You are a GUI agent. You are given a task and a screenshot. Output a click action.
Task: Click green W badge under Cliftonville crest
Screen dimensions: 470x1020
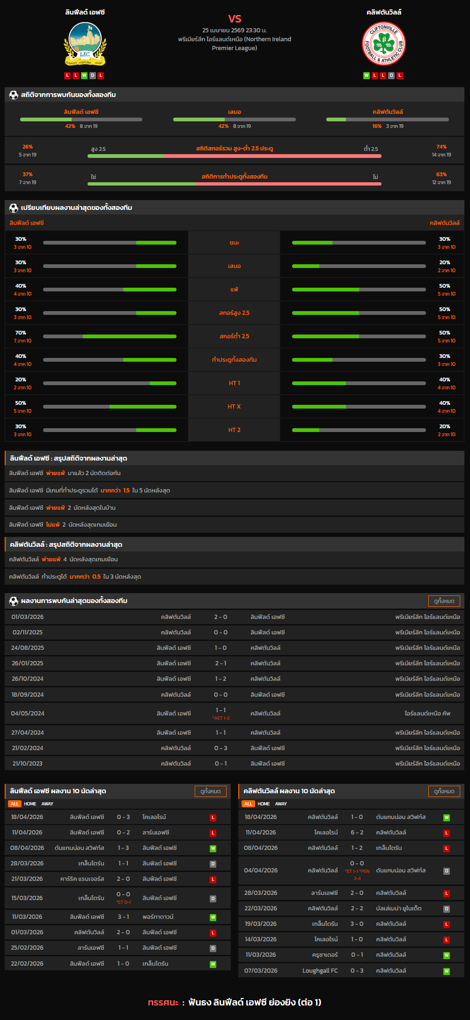coord(367,75)
